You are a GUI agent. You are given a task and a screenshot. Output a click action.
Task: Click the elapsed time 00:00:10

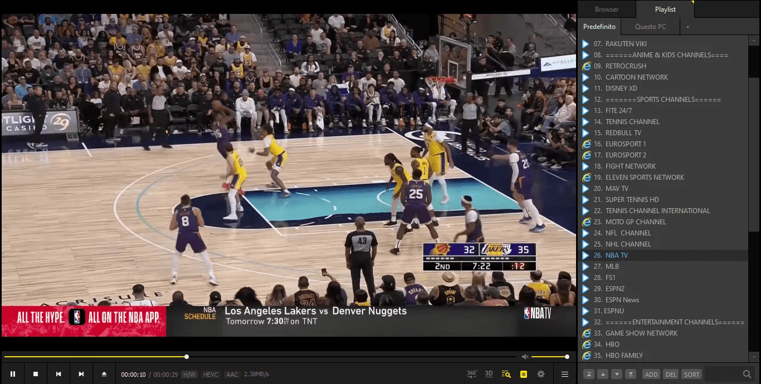[134, 375]
